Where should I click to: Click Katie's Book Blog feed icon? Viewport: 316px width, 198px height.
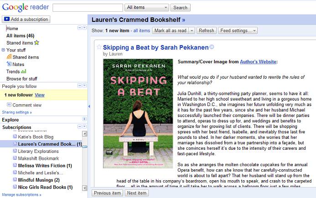[15, 137]
